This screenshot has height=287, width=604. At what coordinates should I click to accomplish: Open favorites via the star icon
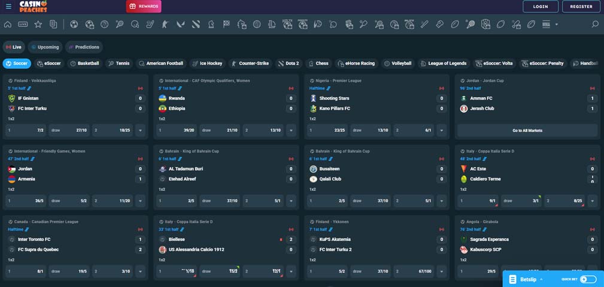(38, 25)
